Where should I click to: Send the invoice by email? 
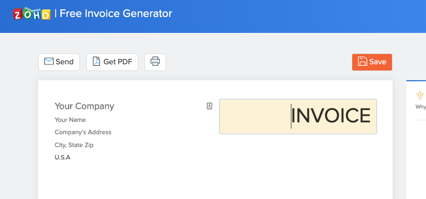tap(59, 62)
